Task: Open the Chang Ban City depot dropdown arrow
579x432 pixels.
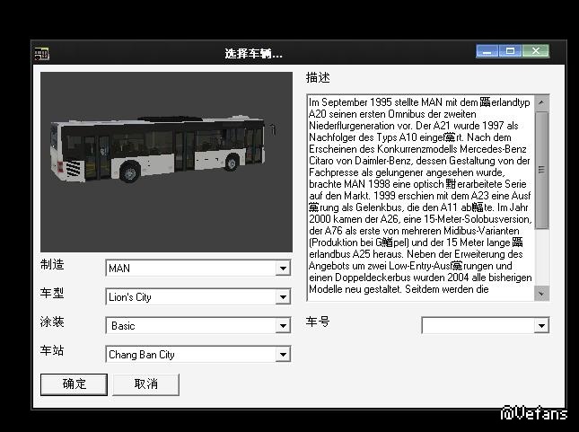Action: pos(283,355)
